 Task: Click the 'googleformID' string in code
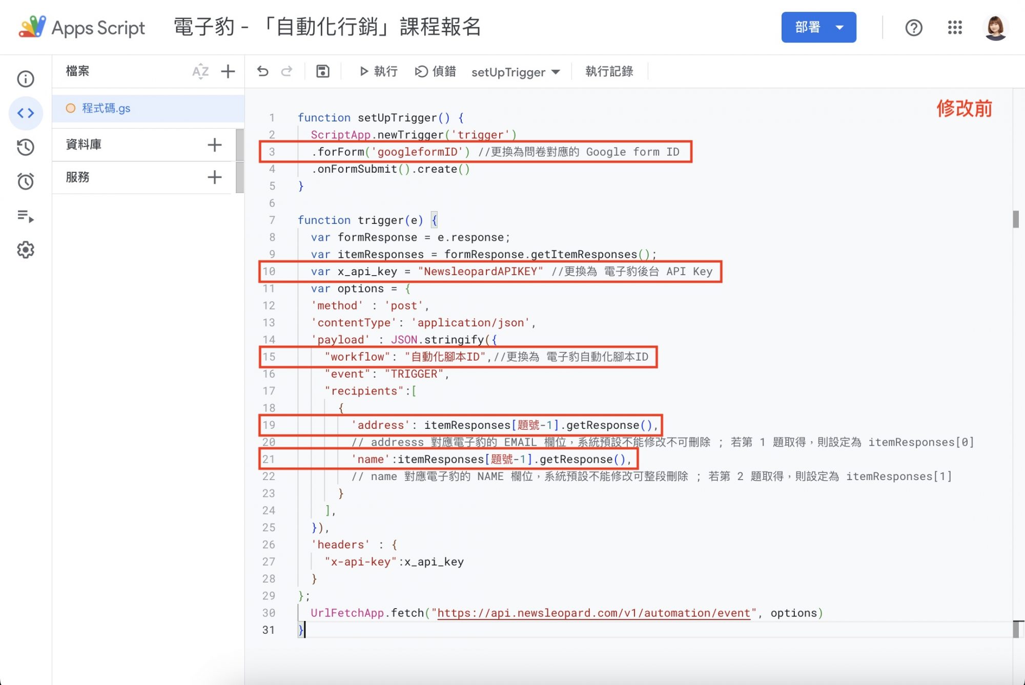pyautogui.click(x=417, y=152)
